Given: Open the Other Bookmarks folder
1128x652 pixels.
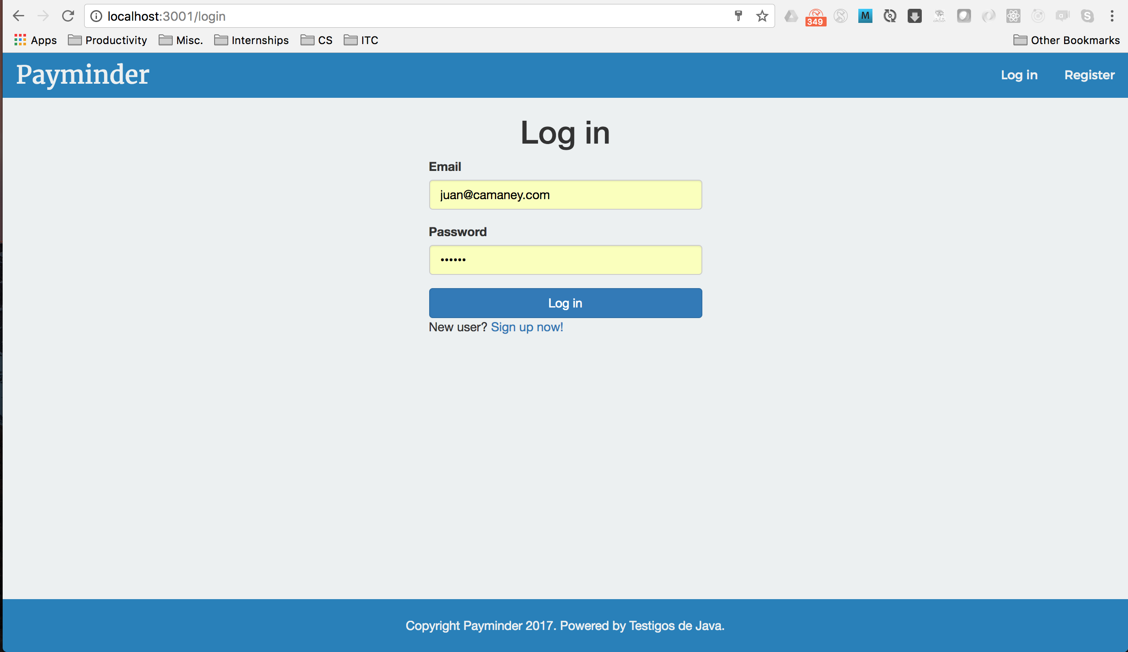Looking at the screenshot, I should pos(1067,40).
